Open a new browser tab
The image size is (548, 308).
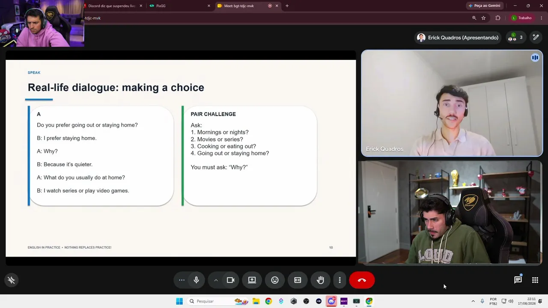pyautogui.click(x=287, y=6)
